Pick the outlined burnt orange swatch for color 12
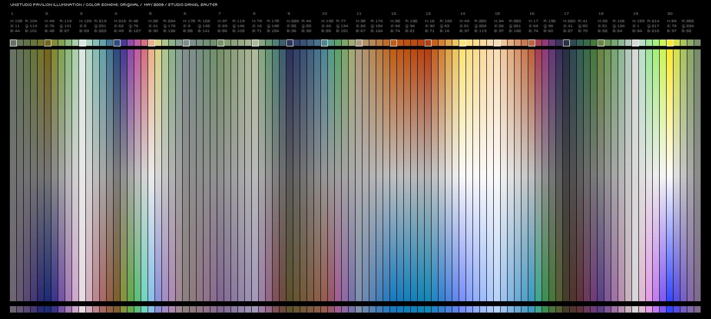Image resolution: width=711 pixels, height=319 pixels. (x=394, y=43)
